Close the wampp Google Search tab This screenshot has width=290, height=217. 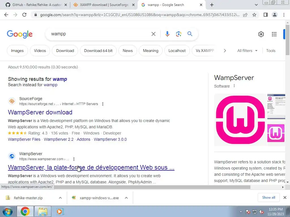click(x=201, y=5)
